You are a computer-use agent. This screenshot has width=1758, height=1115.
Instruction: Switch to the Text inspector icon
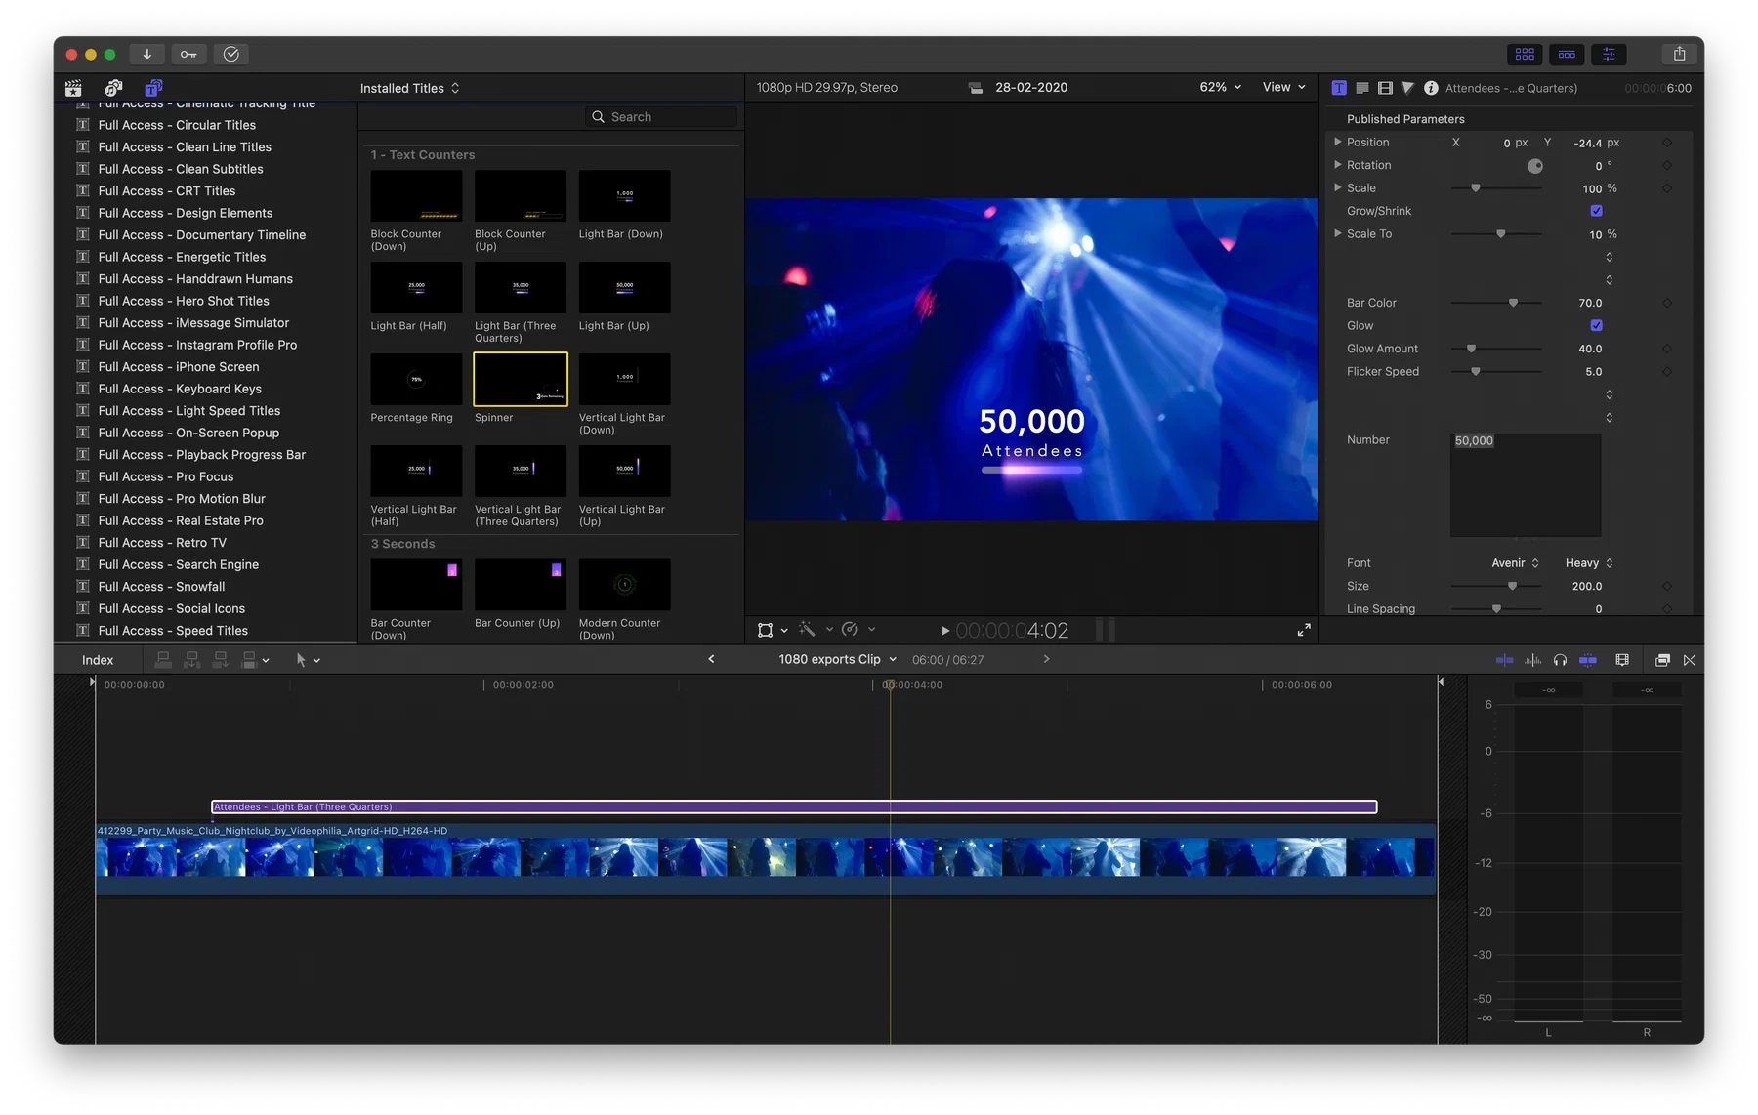[1339, 88]
